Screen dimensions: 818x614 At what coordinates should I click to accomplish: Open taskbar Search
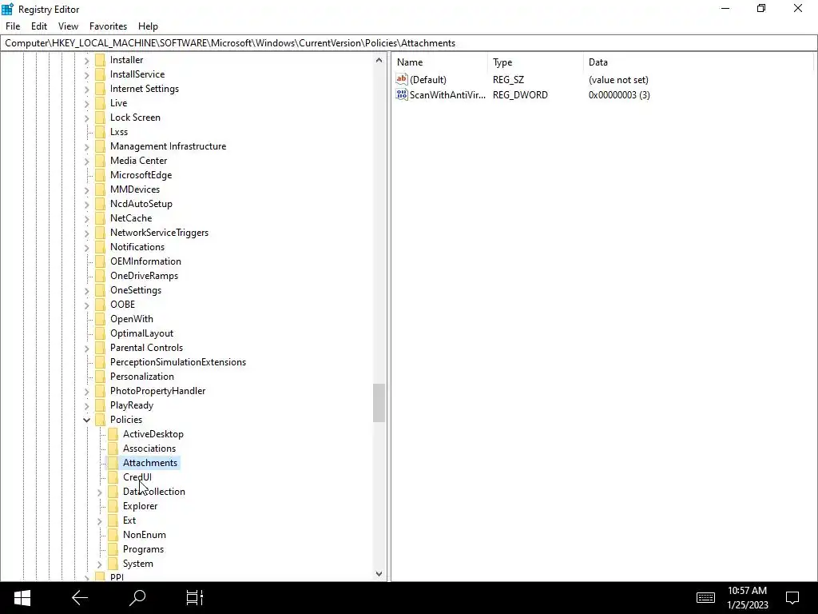coord(137,598)
